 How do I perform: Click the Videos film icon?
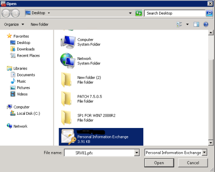click(13, 94)
